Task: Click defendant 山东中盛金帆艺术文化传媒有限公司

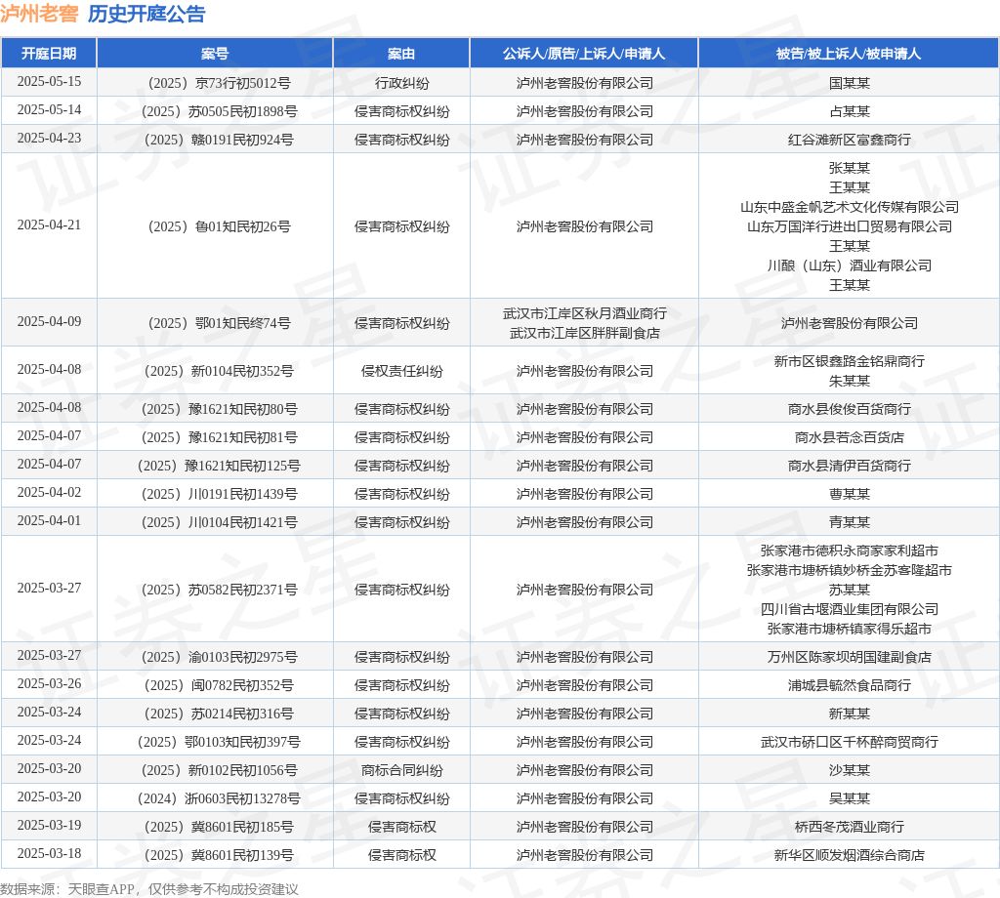Action: tap(849, 207)
